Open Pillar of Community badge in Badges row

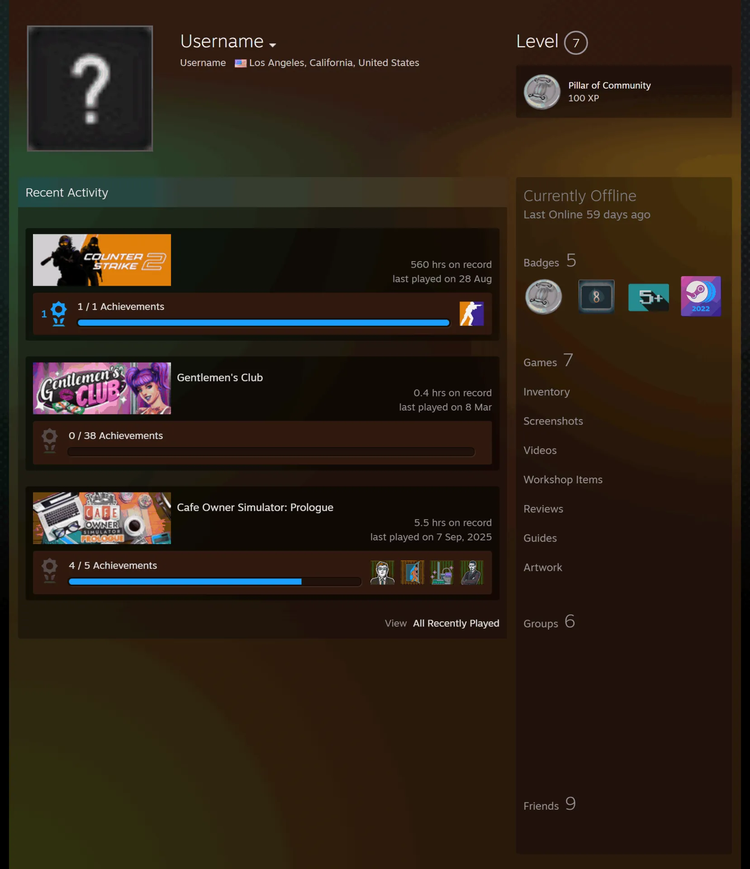pyautogui.click(x=543, y=297)
